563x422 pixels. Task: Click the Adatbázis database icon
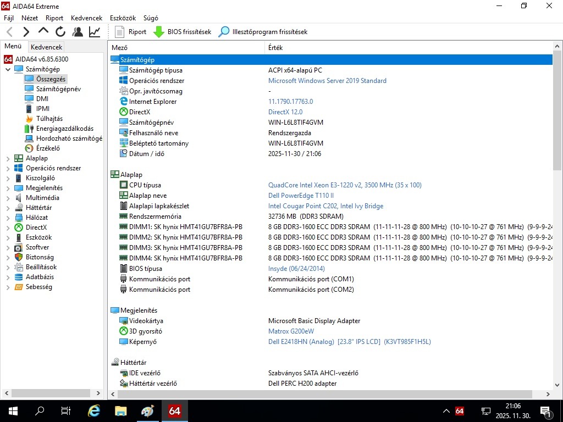(19, 277)
